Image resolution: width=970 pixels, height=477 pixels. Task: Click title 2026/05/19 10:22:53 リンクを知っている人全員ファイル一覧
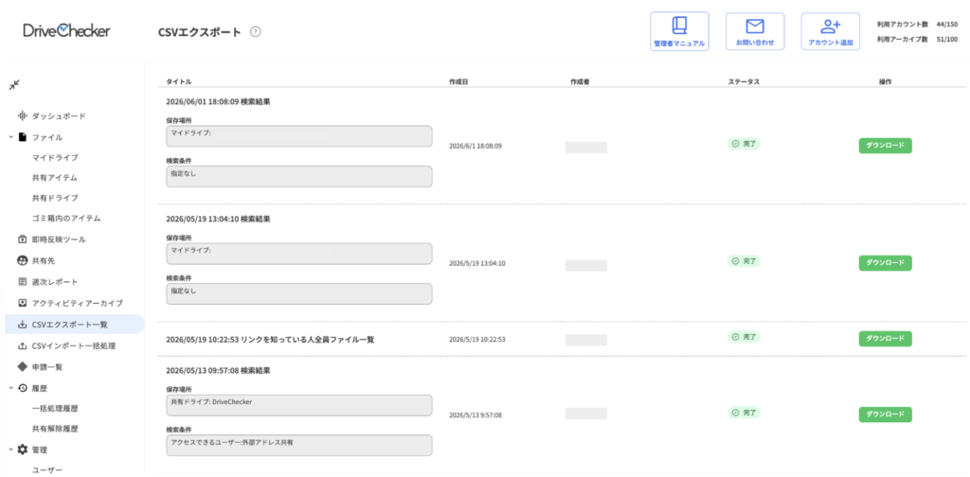tap(270, 339)
